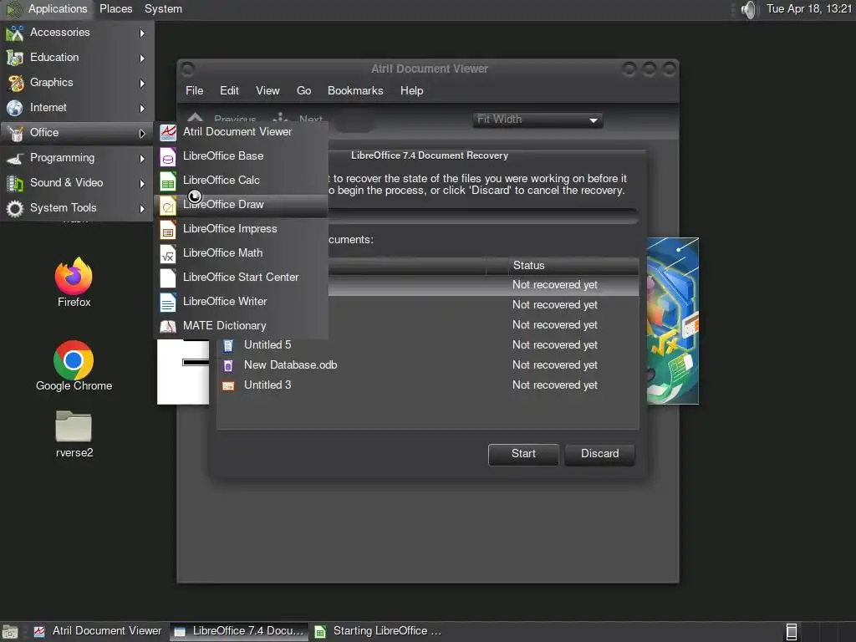Click the Accessories scissors icon
Screen dimensions: 856x642
click(x=15, y=33)
